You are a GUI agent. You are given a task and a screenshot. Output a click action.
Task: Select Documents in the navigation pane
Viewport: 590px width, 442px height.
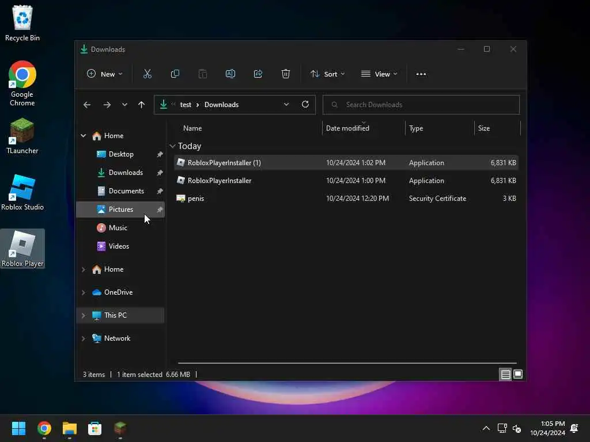tap(120, 191)
